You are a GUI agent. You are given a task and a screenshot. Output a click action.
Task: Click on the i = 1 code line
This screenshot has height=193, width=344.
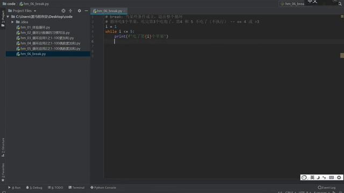(111, 26)
